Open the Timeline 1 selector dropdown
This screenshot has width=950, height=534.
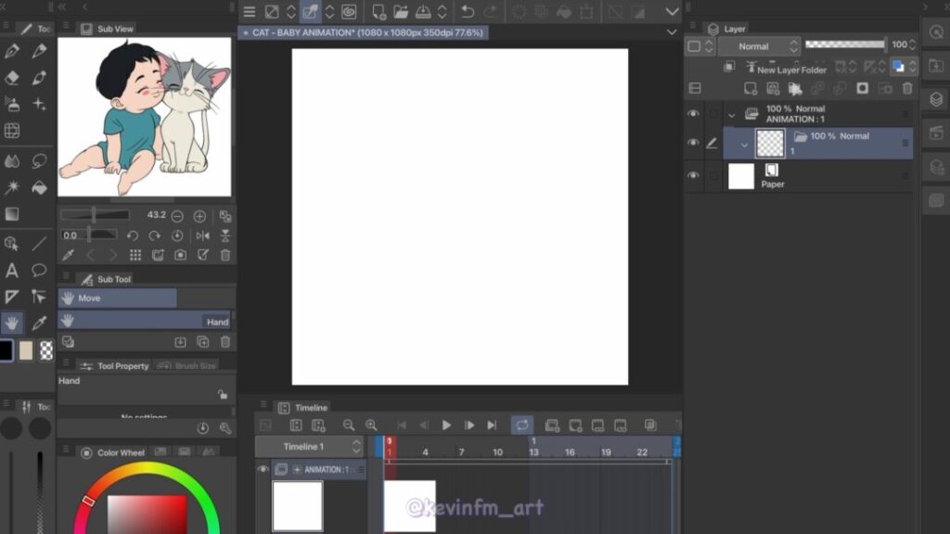pyautogui.click(x=309, y=447)
